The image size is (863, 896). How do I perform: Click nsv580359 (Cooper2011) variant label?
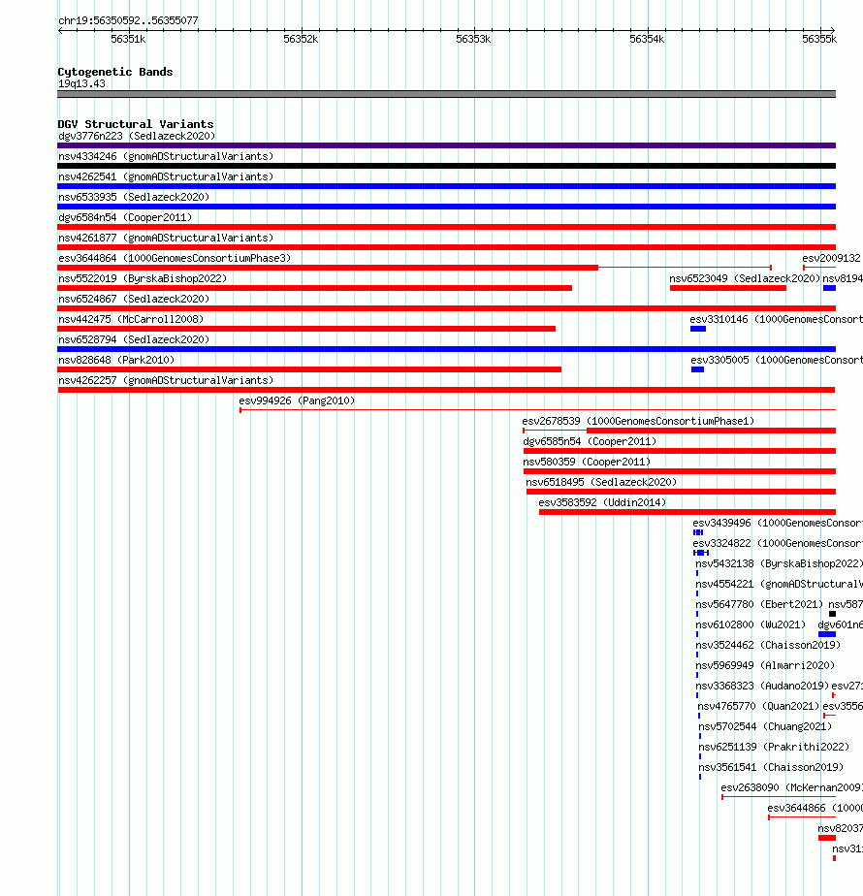pyautogui.click(x=587, y=462)
